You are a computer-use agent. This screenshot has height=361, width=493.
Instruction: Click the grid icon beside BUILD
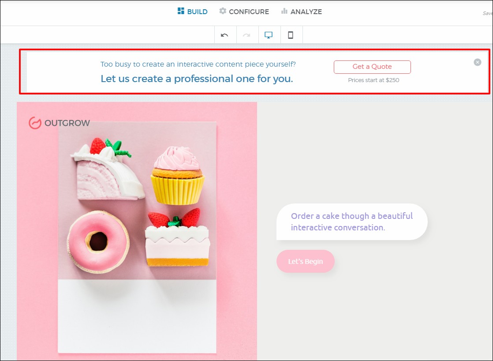181,11
